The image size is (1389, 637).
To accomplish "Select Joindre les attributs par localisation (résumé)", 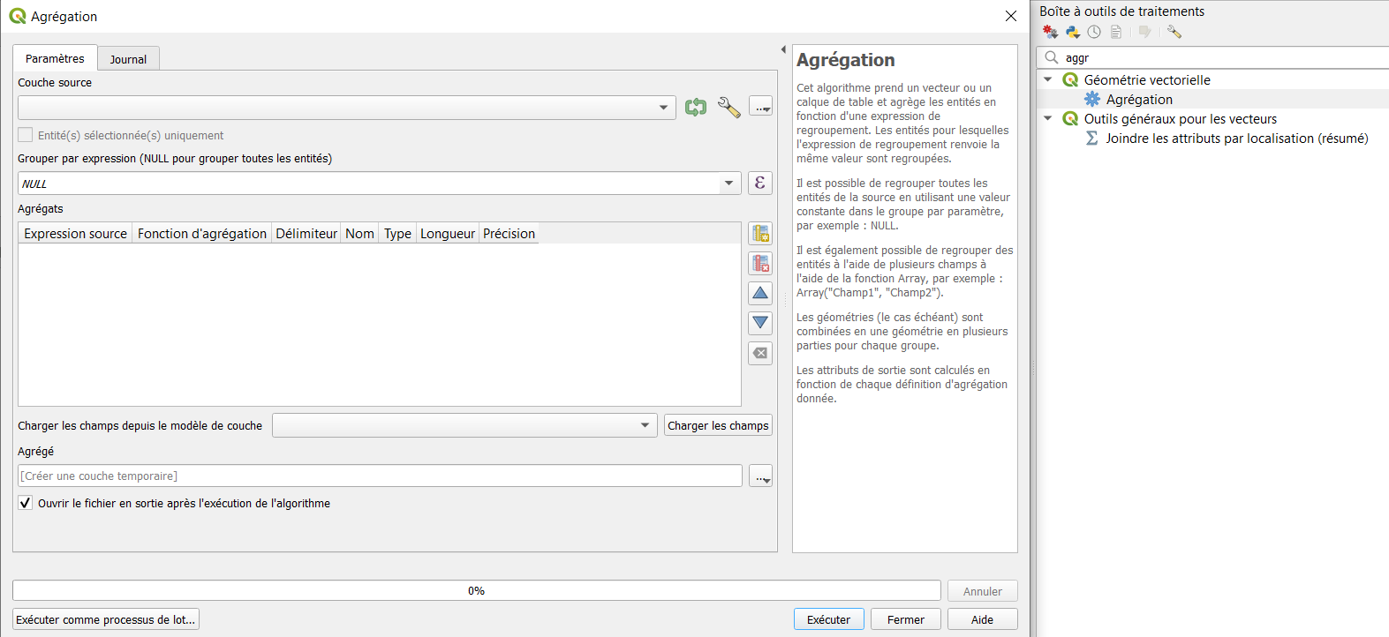I will pyautogui.click(x=1237, y=138).
